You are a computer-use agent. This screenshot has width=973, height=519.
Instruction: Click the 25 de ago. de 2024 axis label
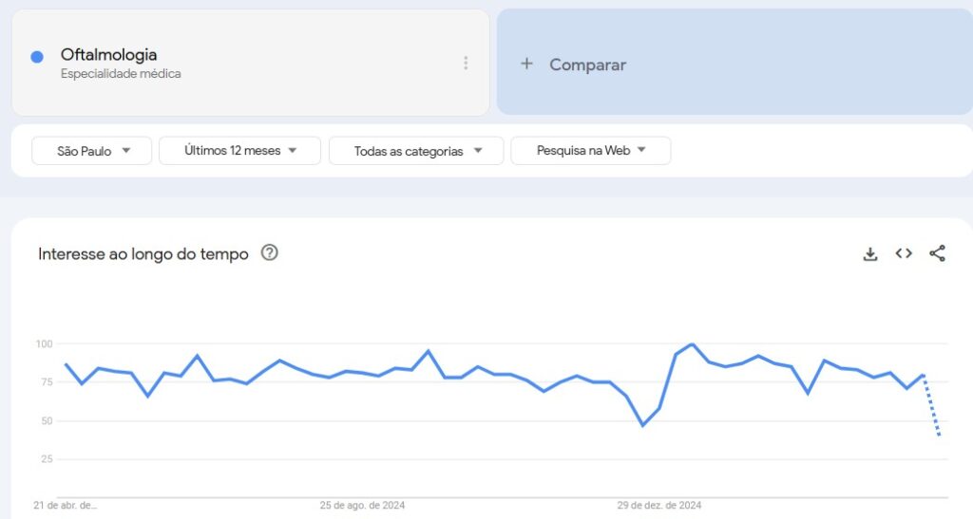pos(362,506)
